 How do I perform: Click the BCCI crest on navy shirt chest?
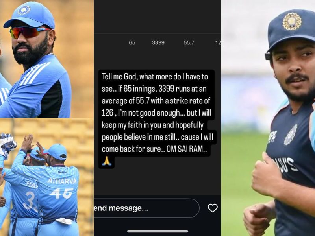[x=291, y=135]
